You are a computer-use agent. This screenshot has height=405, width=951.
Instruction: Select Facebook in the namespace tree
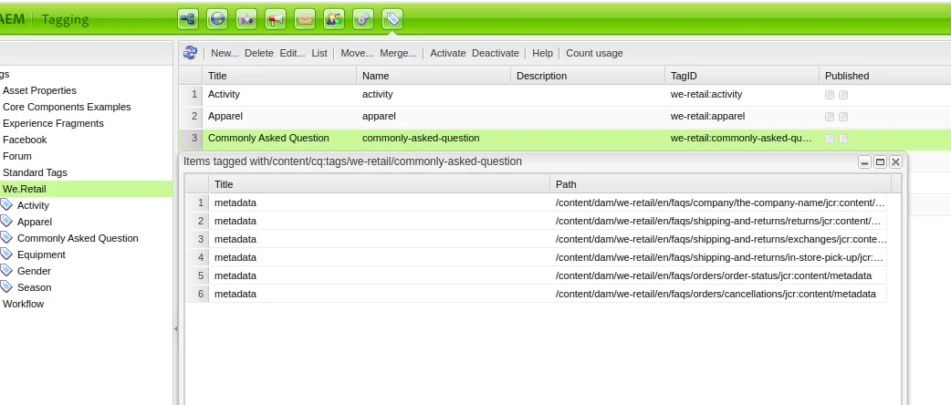click(25, 140)
